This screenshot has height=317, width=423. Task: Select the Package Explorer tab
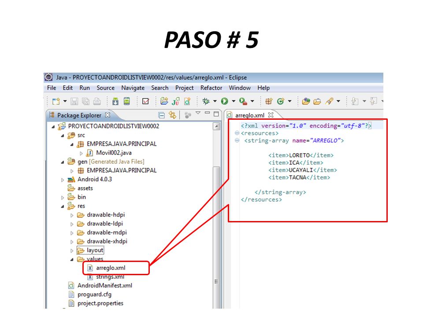point(79,115)
